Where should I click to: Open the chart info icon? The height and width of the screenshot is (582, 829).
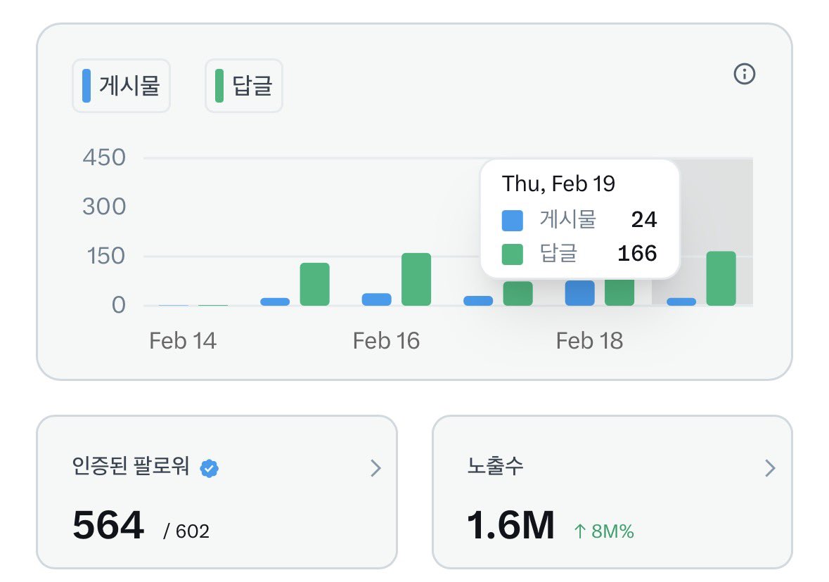744,74
